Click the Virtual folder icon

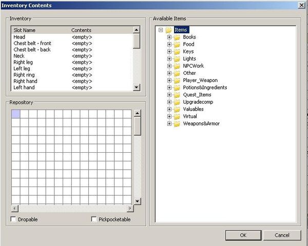coord(177,116)
